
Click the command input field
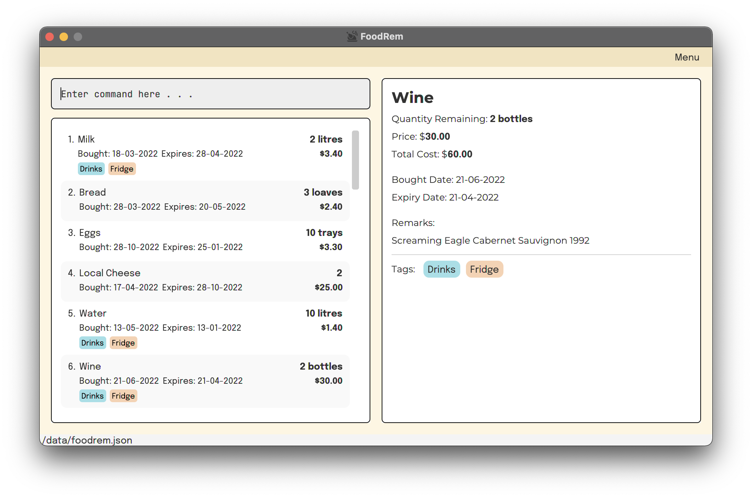pyautogui.click(x=211, y=94)
